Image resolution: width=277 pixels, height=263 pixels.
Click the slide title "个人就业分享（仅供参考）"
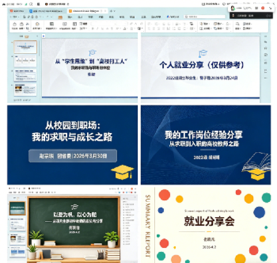point(202,65)
